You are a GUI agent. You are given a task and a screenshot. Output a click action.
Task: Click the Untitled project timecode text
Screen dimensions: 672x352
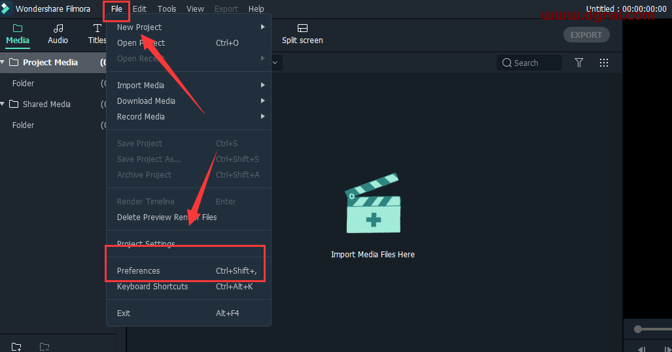[626, 8]
